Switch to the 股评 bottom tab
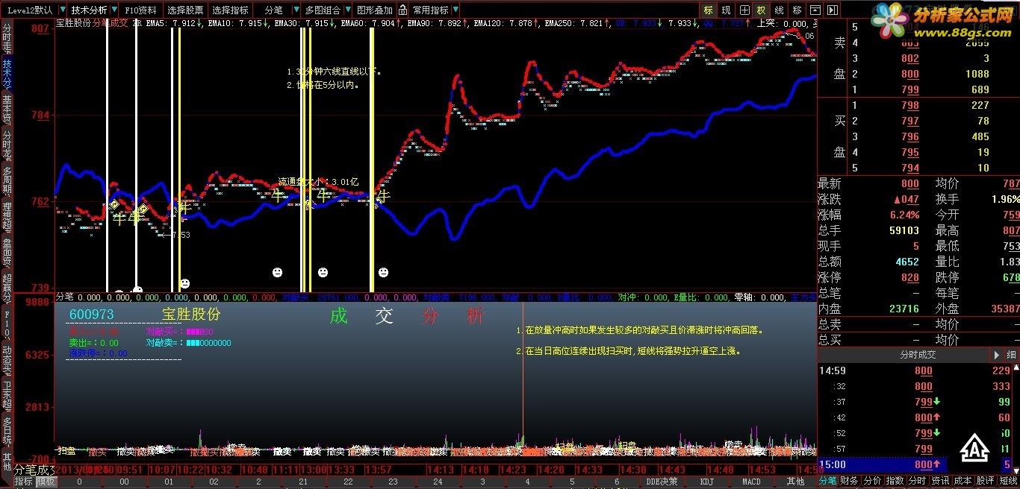1020x489 pixels. tap(986, 482)
